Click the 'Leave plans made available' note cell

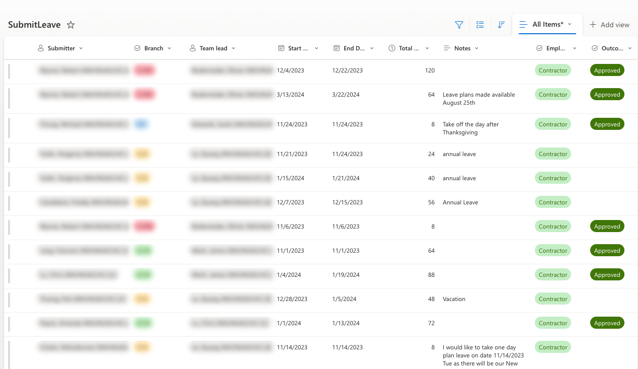click(478, 99)
